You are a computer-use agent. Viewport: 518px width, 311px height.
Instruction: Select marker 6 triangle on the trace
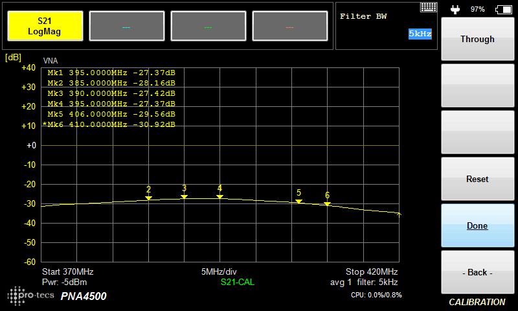tap(327, 203)
